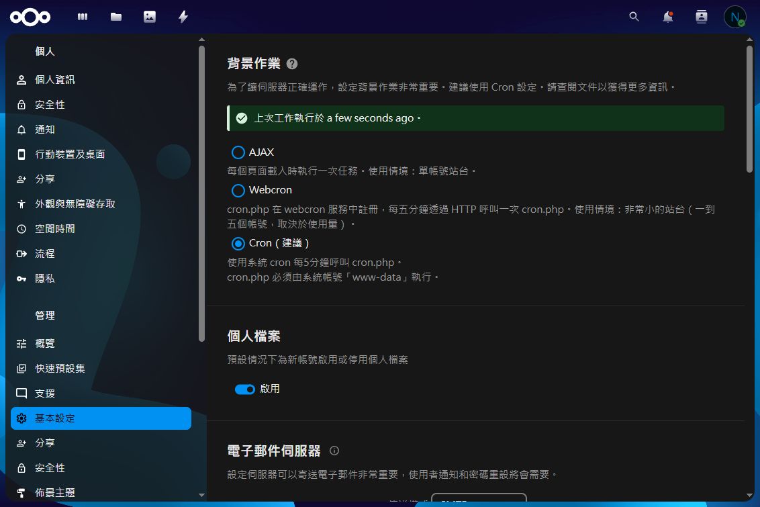Click phone icon next to 行動裝置及桌面

coord(21,154)
